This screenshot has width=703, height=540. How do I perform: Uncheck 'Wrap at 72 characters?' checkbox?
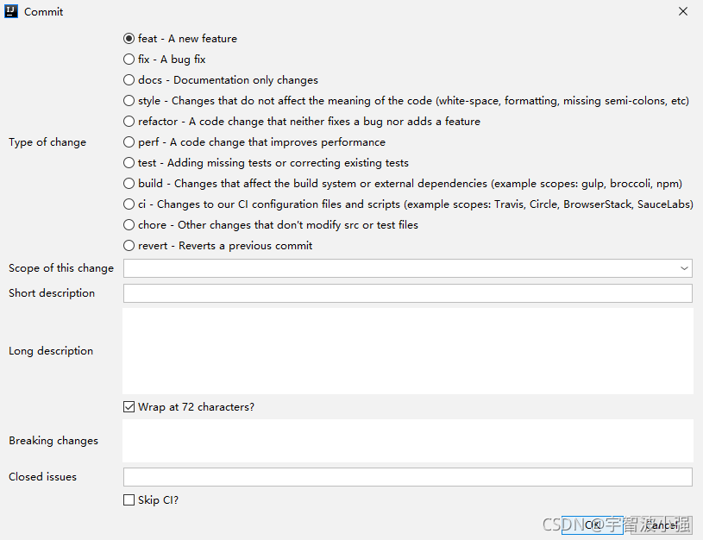point(129,407)
